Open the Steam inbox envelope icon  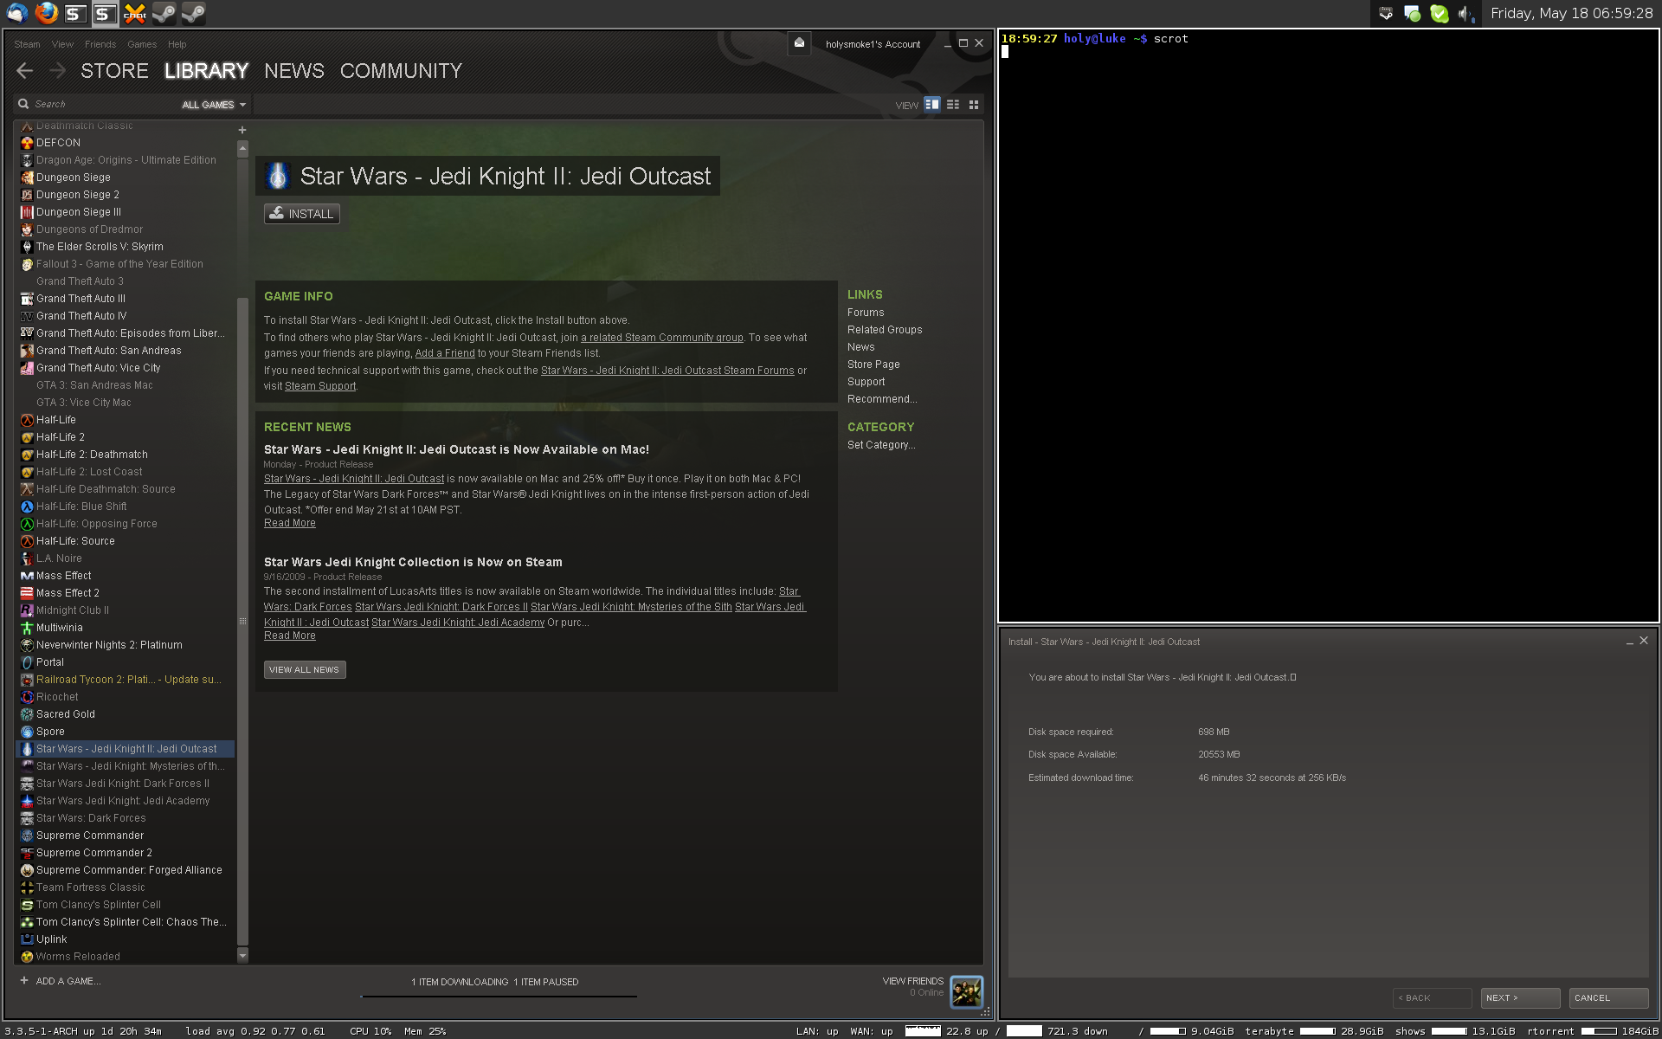[799, 43]
